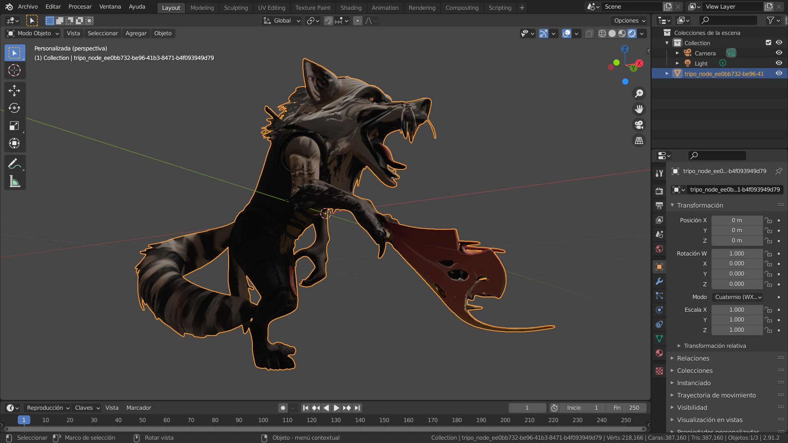Click the Rotación W value field
Image resolution: width=788 pixels, height=443 pixels.
tap(737, 253)
